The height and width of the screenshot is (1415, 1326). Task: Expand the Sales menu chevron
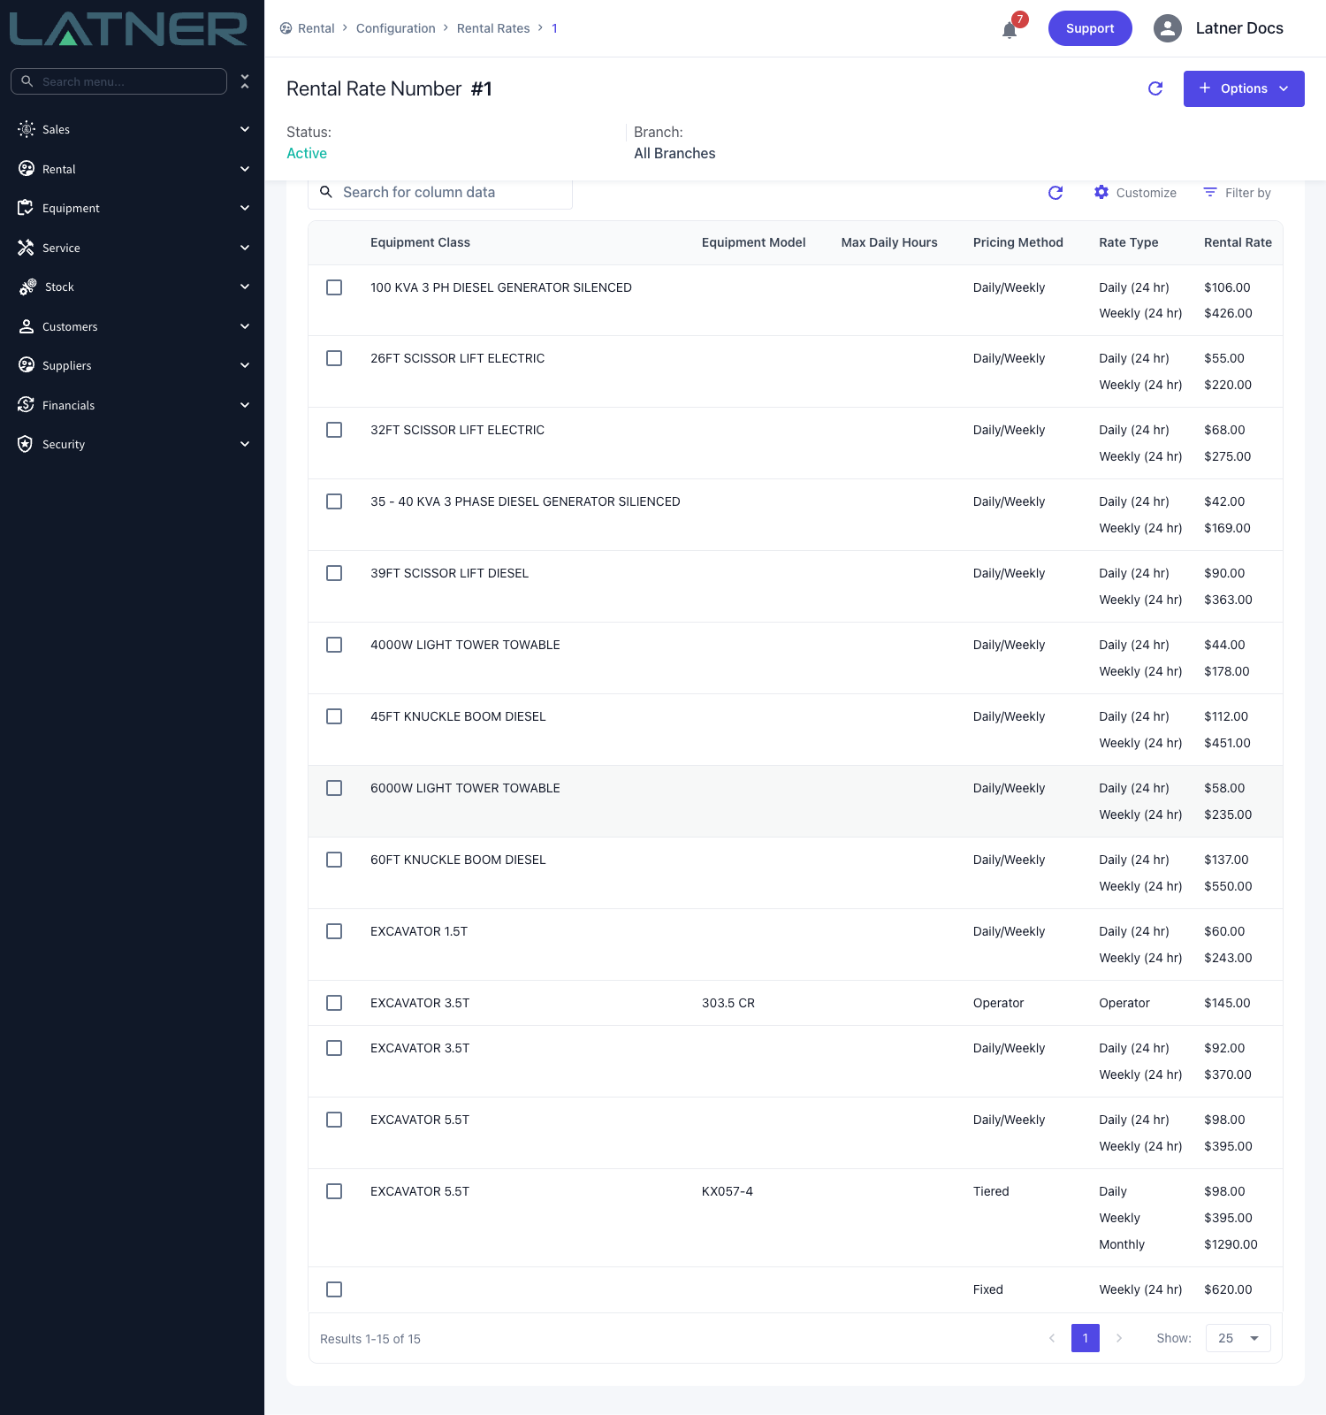pyautogui.click(x=245, y=129)
